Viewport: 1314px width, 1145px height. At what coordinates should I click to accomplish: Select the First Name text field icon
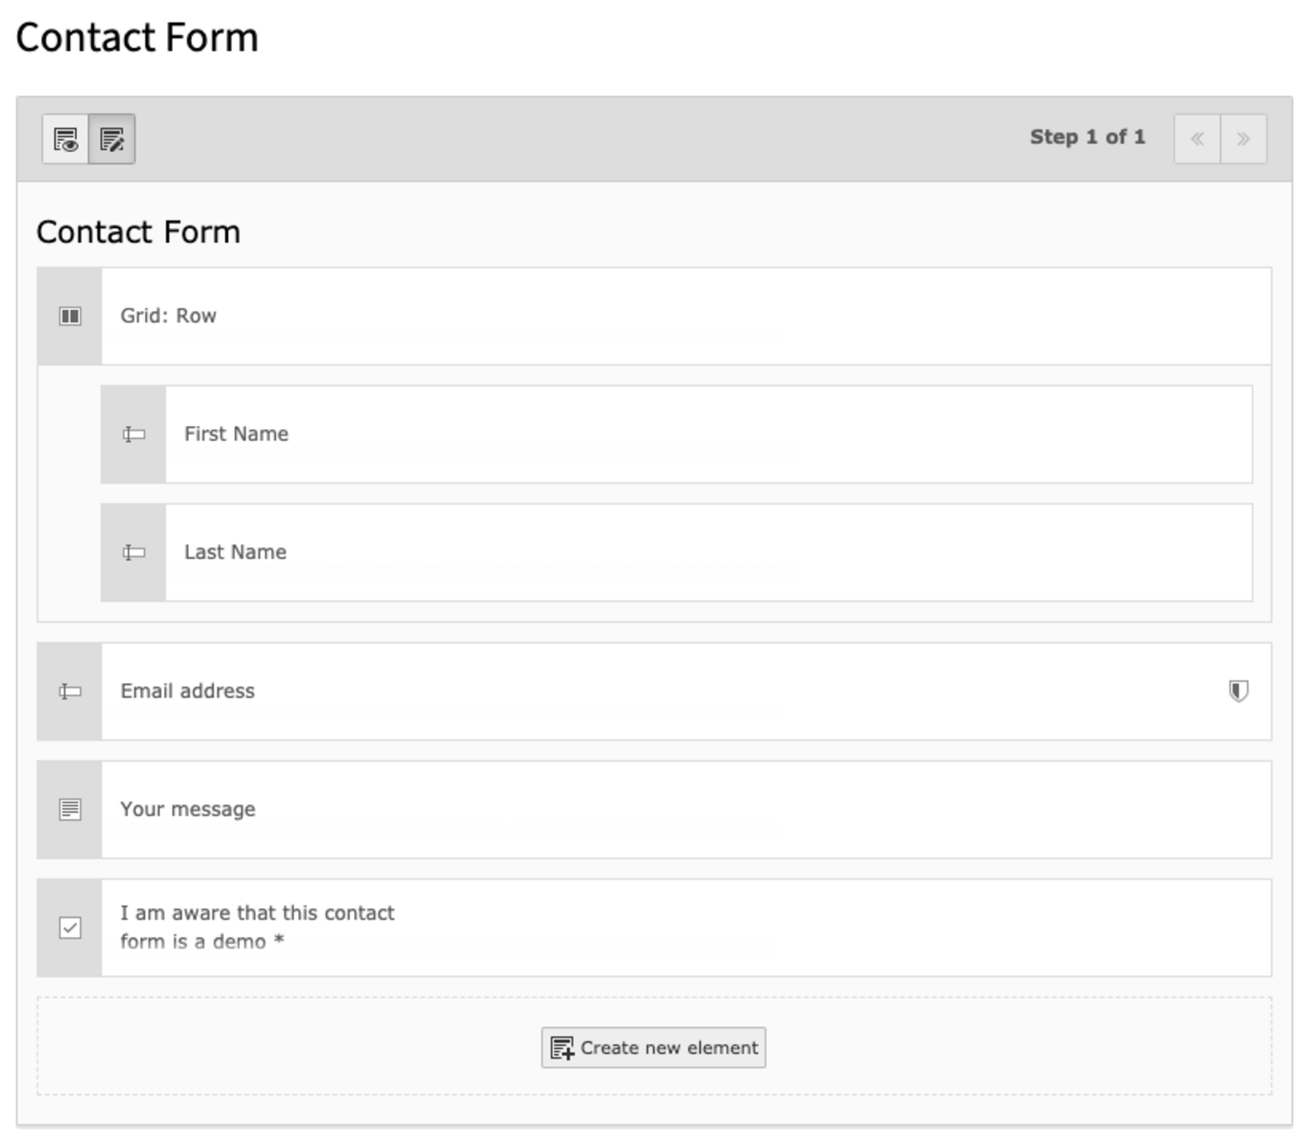(133, 434)
